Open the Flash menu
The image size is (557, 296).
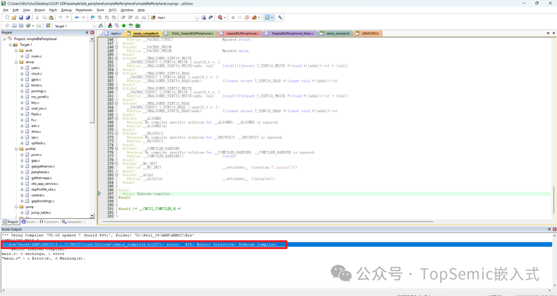pyautogui.click(x=53, y=10)
